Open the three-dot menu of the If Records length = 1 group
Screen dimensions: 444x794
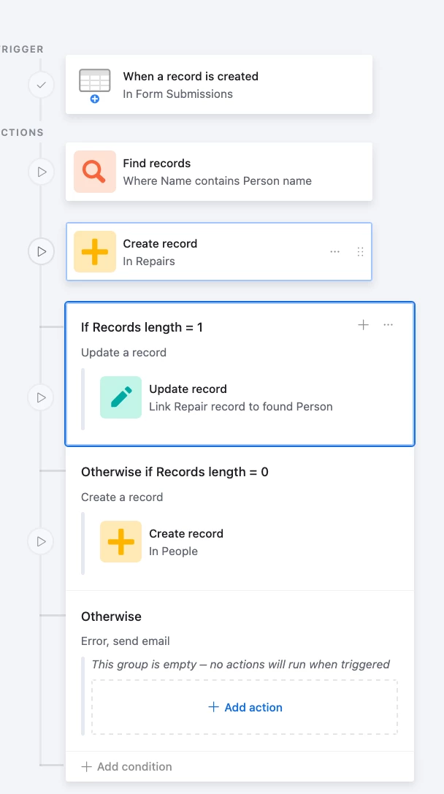point(388,325)
